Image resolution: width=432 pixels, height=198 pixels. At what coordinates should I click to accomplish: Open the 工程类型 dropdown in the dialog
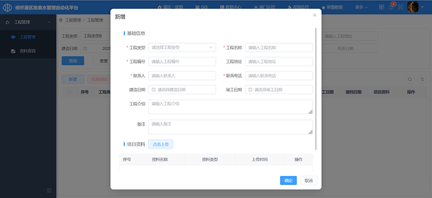182,47
